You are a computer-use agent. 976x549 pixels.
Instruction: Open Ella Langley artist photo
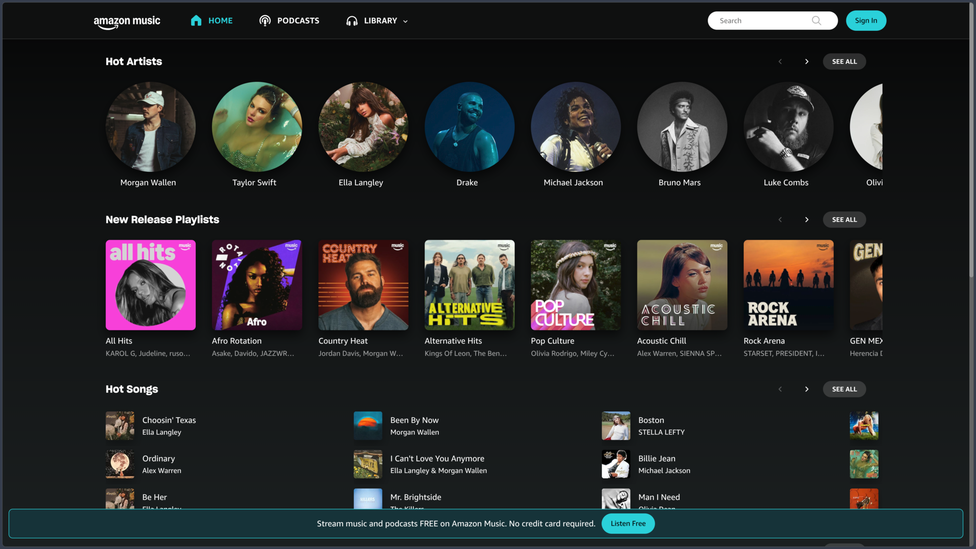click(363, 127)
